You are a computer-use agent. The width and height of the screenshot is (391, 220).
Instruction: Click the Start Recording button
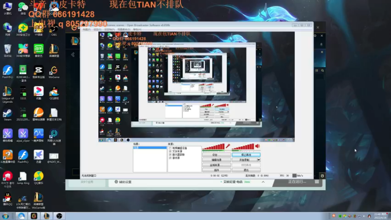point(244,160)
